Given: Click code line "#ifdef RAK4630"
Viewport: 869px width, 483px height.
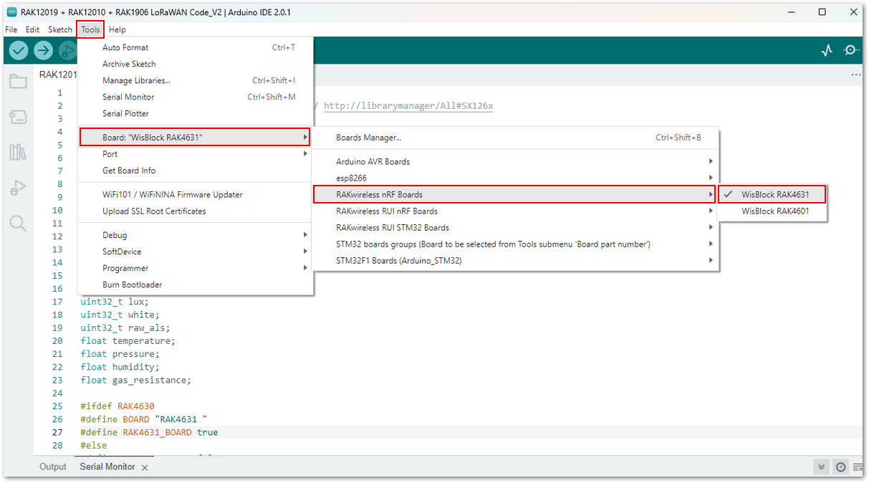Looking at the screenshot, I should 117,406.
